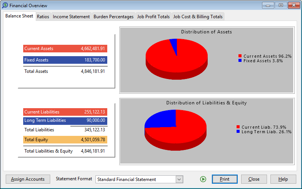Viewport: 302px width, 189px height.
Task: Click the red Current Assets legend square
Action: click(x=240, y=56)
